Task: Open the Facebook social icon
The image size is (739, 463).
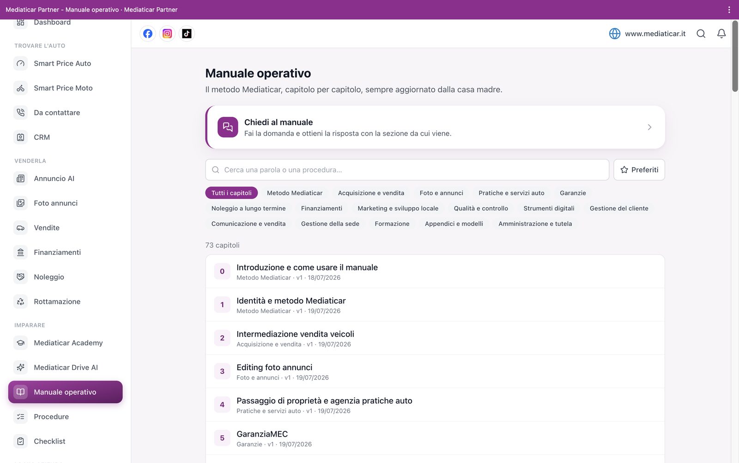Action: [x=148, y=34]
